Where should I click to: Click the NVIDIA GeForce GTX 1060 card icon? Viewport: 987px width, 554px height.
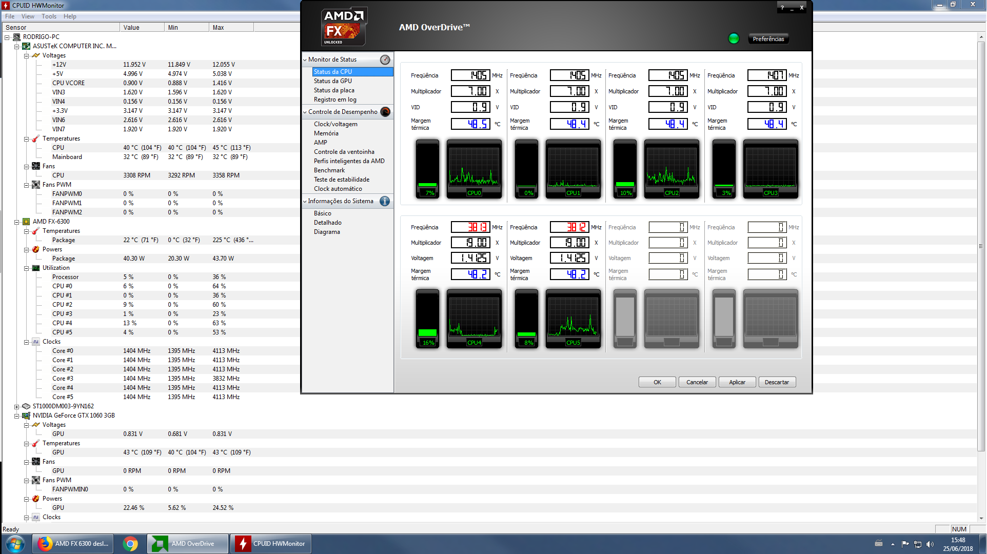click(26, 415)
